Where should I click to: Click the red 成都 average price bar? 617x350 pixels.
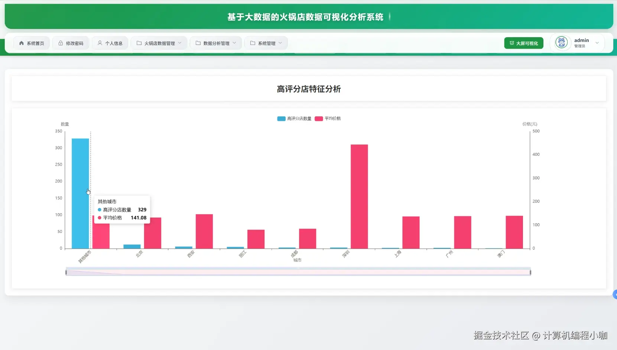(308, 239)
